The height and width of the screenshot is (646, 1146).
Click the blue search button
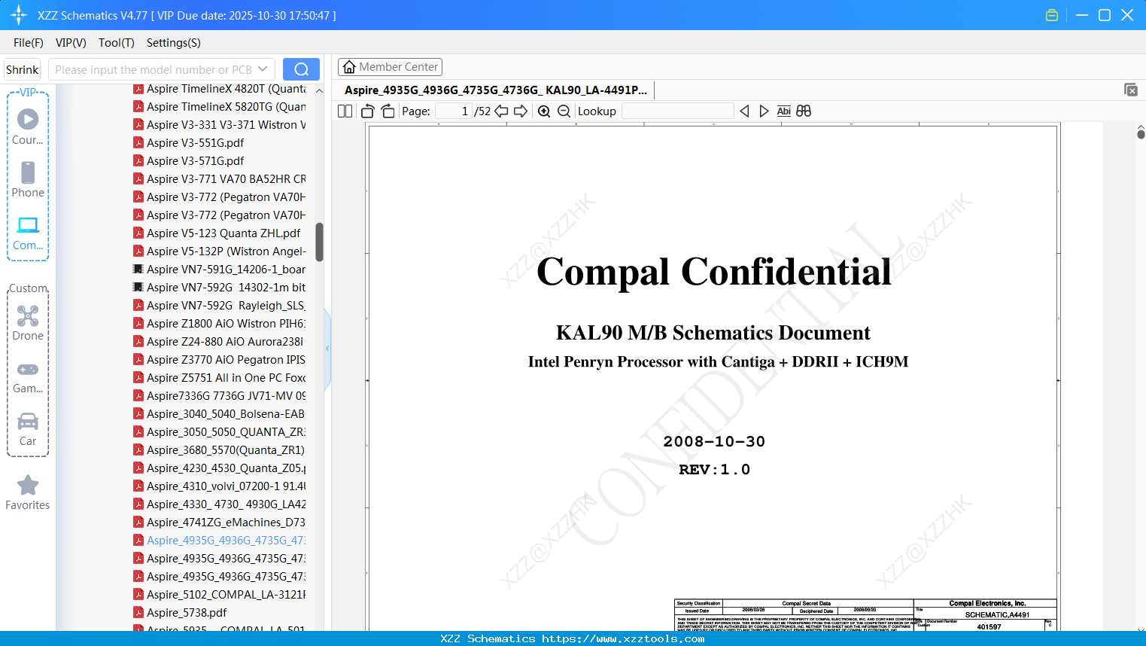point(301,69)
